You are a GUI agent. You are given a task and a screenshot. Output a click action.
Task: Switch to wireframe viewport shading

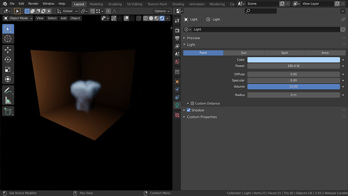146,18
